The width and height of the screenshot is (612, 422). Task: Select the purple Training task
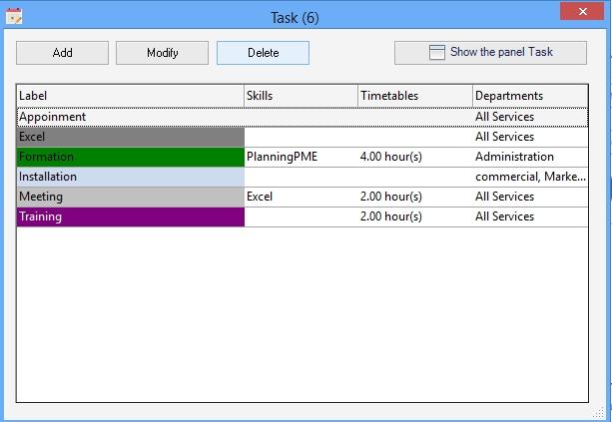click(x=130, y=216)
